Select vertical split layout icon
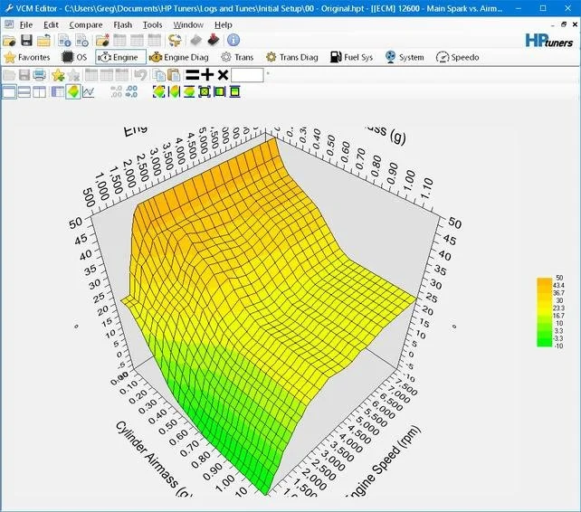Screen dimensions: 581x512 click(39, 92)
